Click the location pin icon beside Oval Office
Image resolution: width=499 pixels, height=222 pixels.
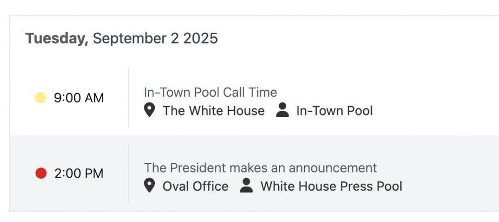[x=149, y=185]
